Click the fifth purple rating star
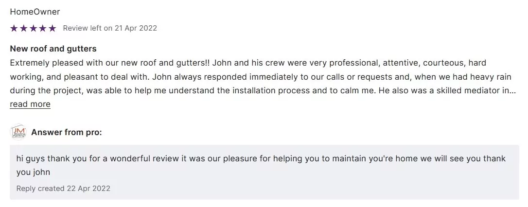This screenshot has height=207, width=528. 53,28
